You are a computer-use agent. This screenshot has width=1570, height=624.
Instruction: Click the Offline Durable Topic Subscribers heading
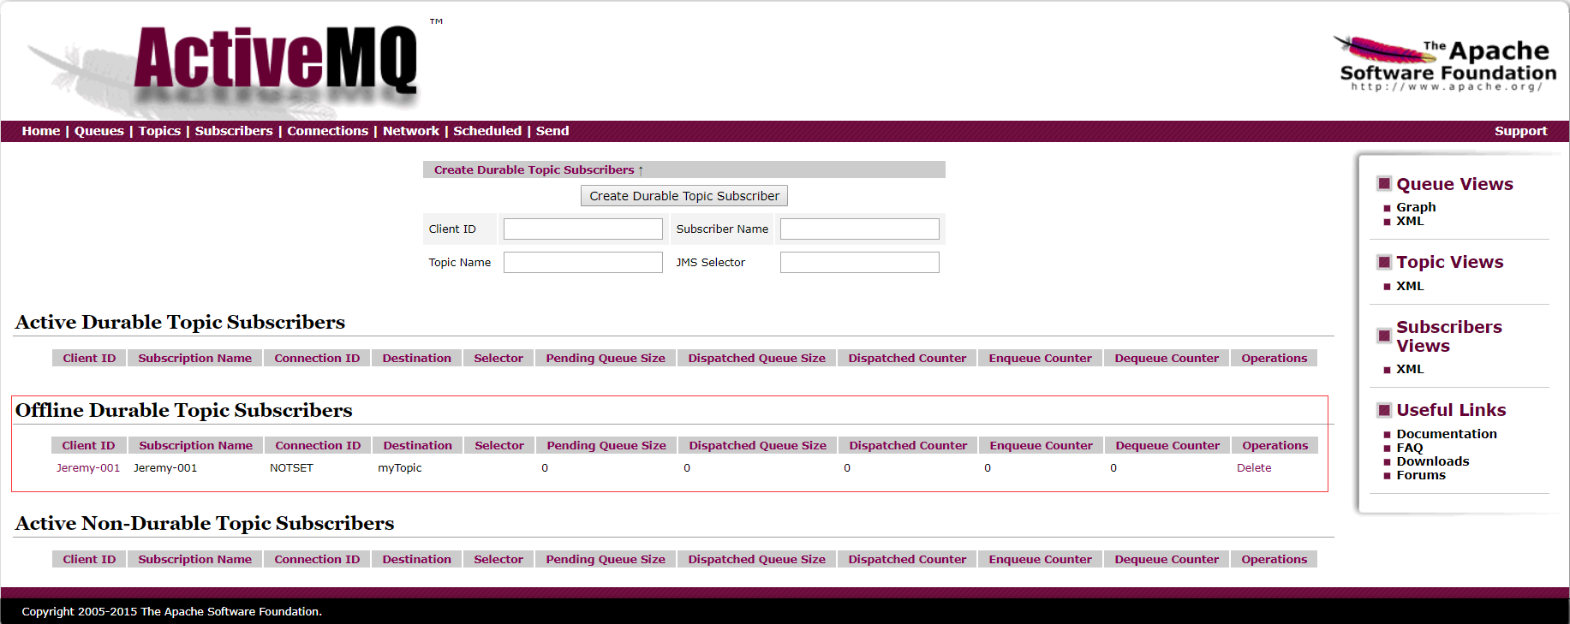[184, 411]
